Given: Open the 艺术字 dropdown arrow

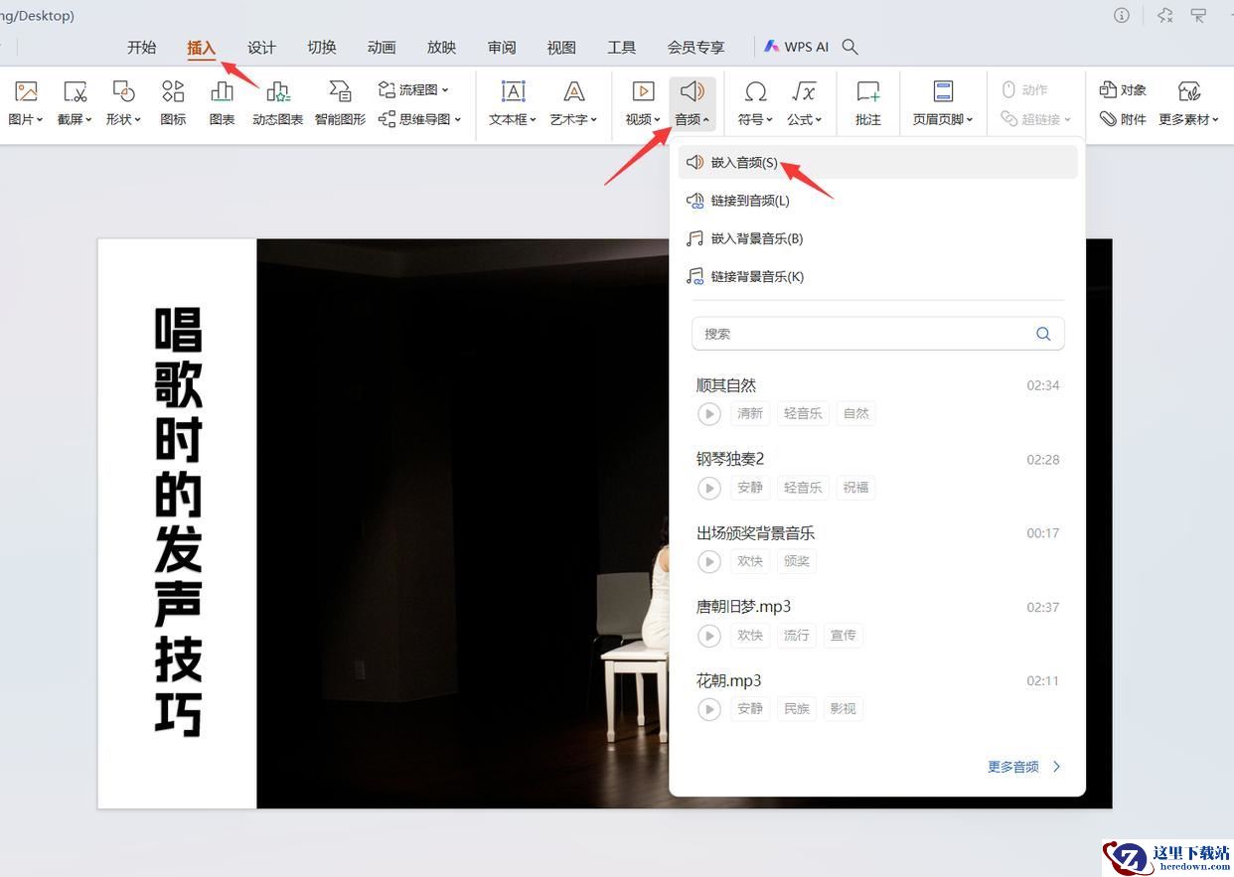Looking at the screenshot, I should (x=594, y=120).
